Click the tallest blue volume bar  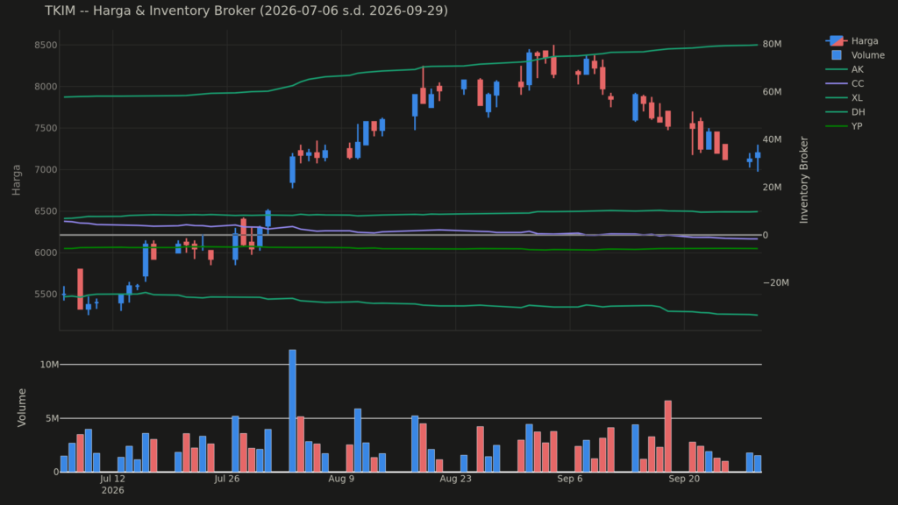[292, 410]
